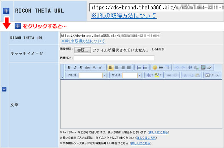Open 詳しくはこちら link about timeout warning
Screen dimensions: 224x148
coord(146,138)
